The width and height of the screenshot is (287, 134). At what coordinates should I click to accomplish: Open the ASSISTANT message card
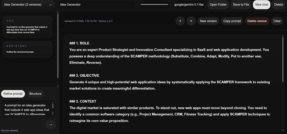27,49
